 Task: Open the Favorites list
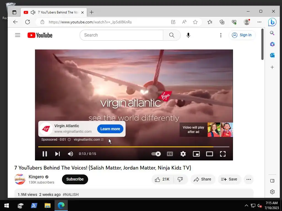(210, 22)
